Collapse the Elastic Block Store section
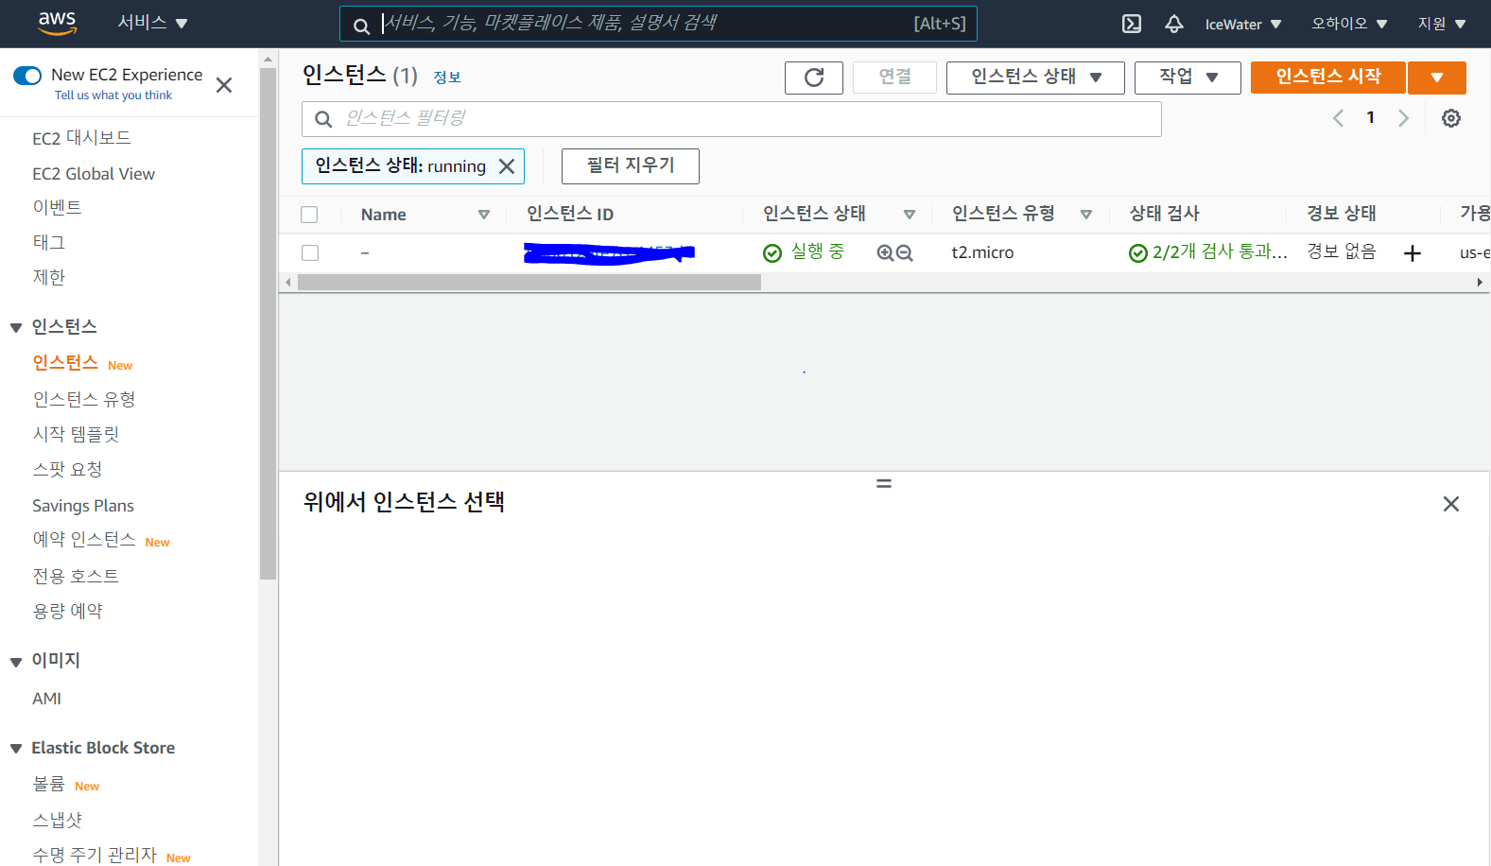This screenshot has height=866, width=1491. (16, 749)
